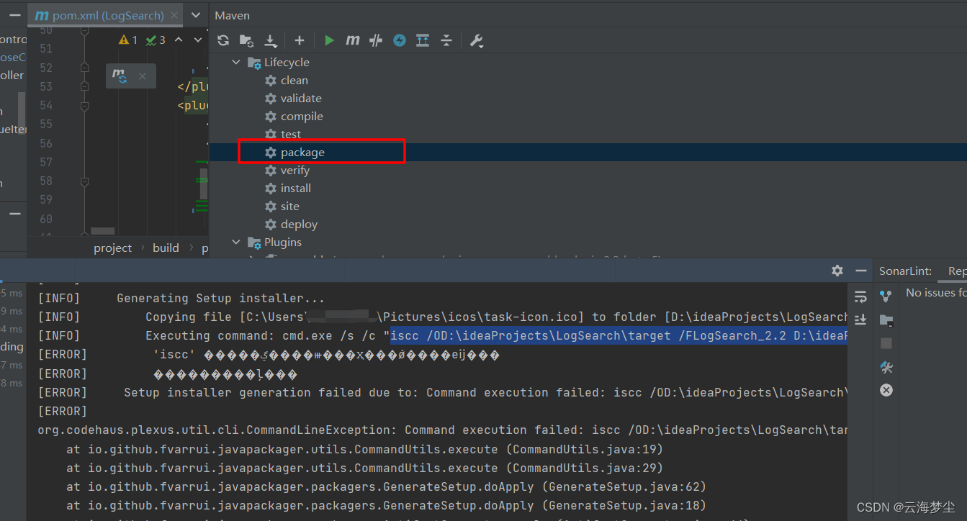Collapse the Plugins node
The height and width of the screenshot is (521, 967).
click(x=236, y=243)
